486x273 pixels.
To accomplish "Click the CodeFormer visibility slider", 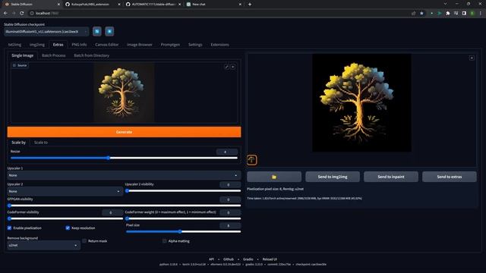I will click(x=65, y=218).
